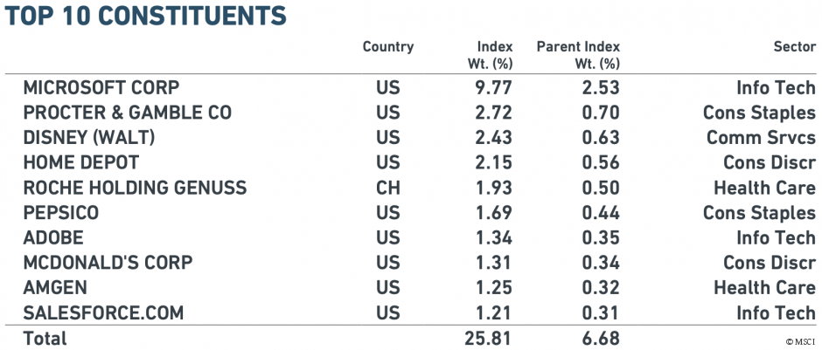Image resolution: width=822 pixels, height=350 pixels.
Task: Select Microsoft's 9.77 index weight value
Action: pyautogui.click(x=493, y=88)
